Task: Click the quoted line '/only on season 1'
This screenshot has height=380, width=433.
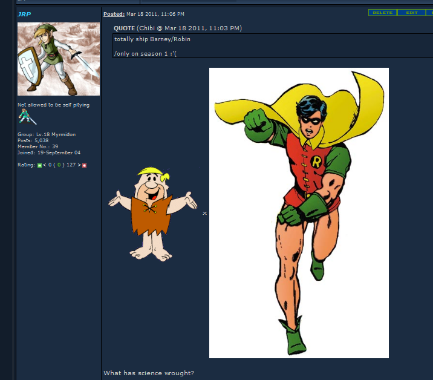Action: coord(145,54)
